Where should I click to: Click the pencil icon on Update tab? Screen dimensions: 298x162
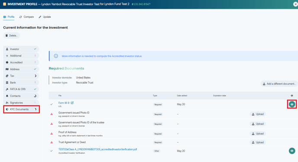[40, 17]
